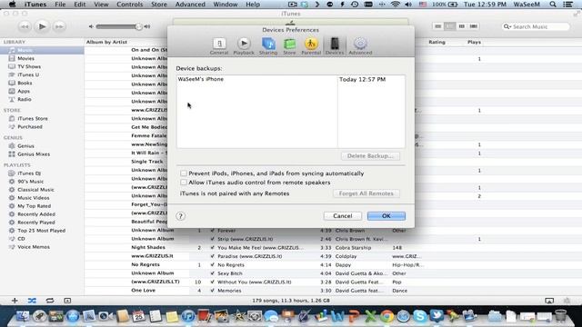Sort by Album by Artist column header
The image size is (582, 327).
point(106,43)
